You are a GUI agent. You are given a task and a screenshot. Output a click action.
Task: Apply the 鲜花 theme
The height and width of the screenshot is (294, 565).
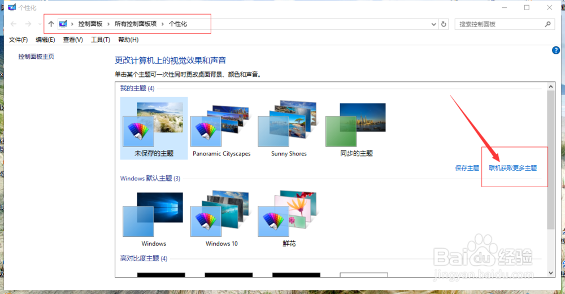click(289, 218)
